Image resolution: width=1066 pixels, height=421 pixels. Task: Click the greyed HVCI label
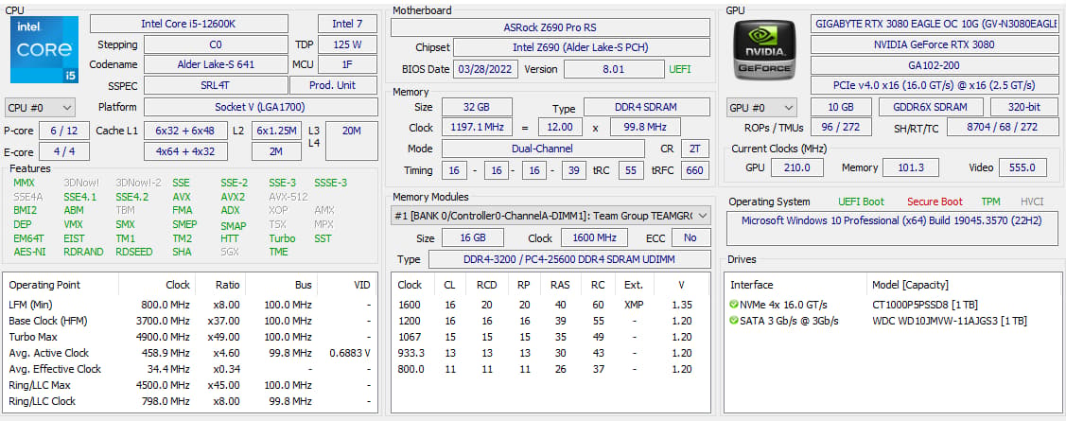(x=1032, y=202)
